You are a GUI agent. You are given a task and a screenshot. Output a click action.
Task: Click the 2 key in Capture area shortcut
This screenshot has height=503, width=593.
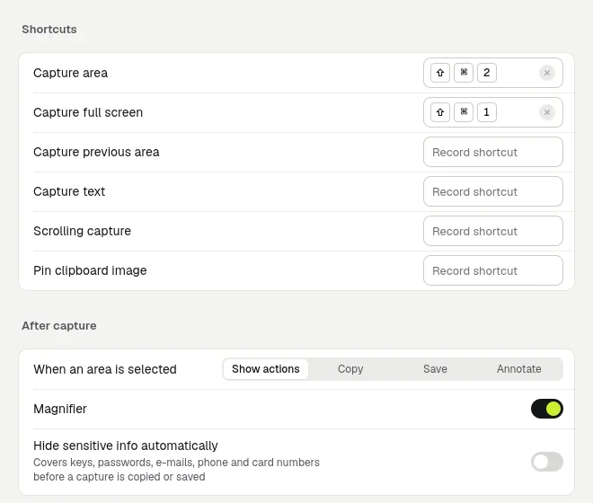pos(487,73)
